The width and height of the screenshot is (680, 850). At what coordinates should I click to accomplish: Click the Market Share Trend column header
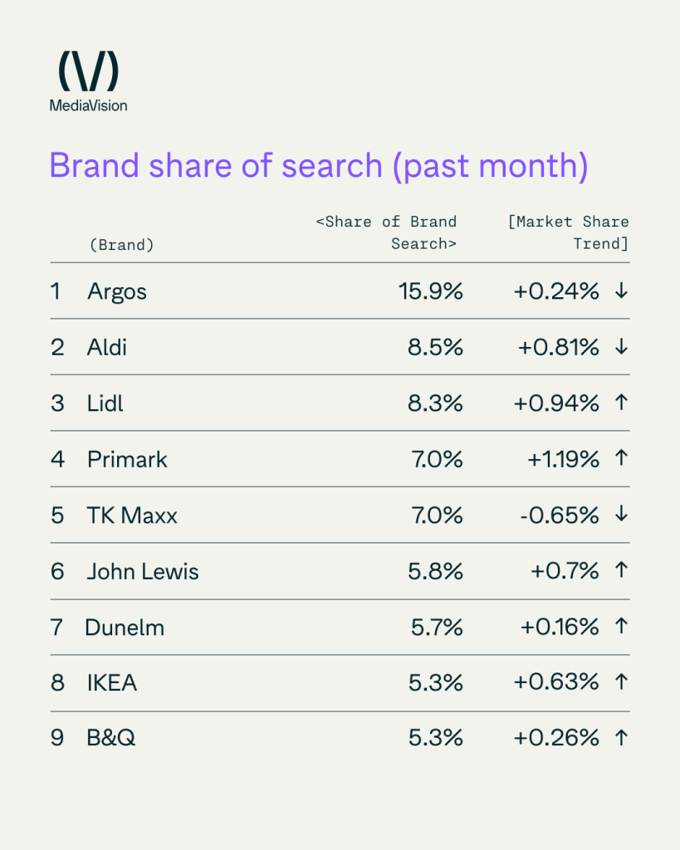[x=569, y=233]
